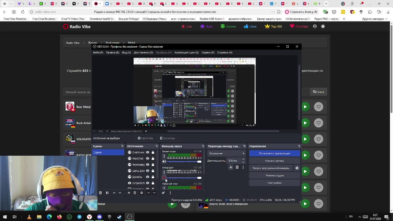Viewport: 393px width, 221px height.
Task: Add a new source with plus icon
Action: (x=129, y=193)
